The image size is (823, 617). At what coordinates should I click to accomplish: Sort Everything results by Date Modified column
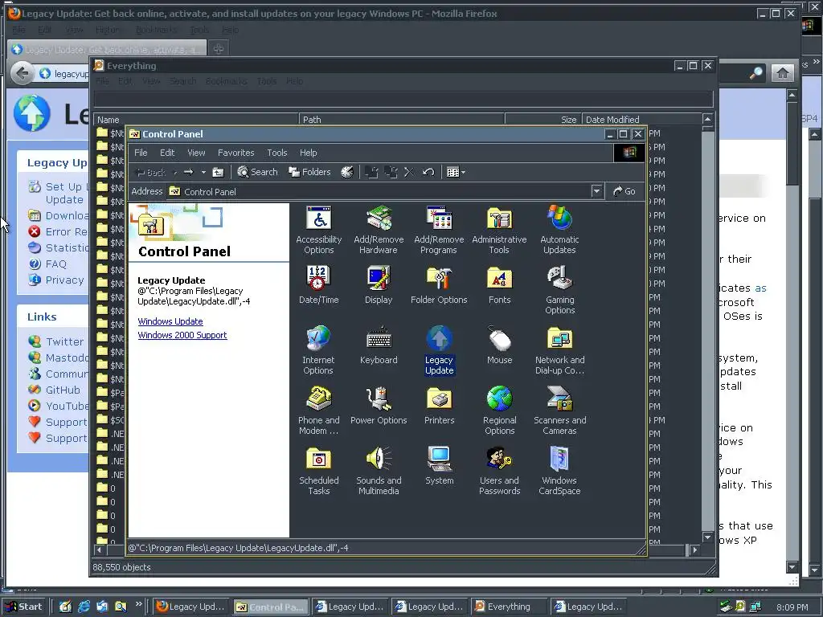pyautogui.click(x=641, y=120)
